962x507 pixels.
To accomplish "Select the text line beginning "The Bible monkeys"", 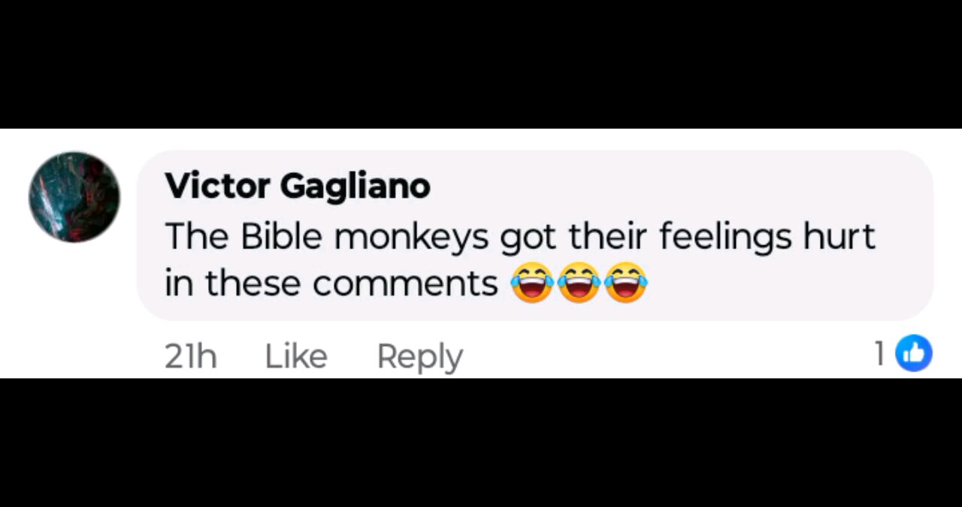I will [520, 236].
